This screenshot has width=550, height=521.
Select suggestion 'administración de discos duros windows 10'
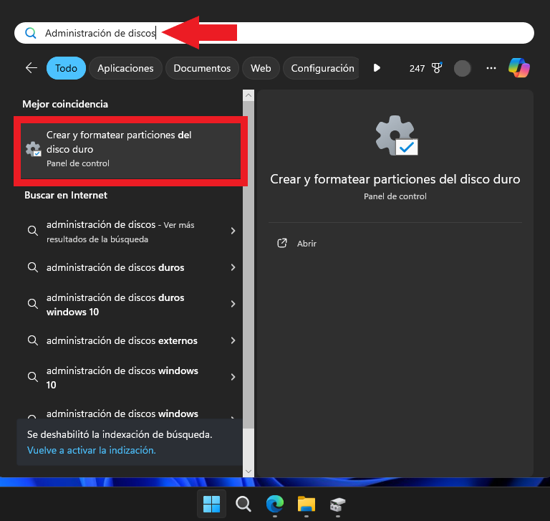115,305
